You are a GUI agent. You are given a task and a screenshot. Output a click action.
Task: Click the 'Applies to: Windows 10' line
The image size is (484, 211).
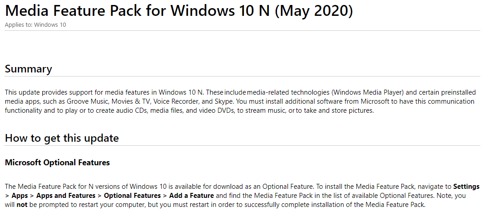pyautogui.click(x=35, y=25)
